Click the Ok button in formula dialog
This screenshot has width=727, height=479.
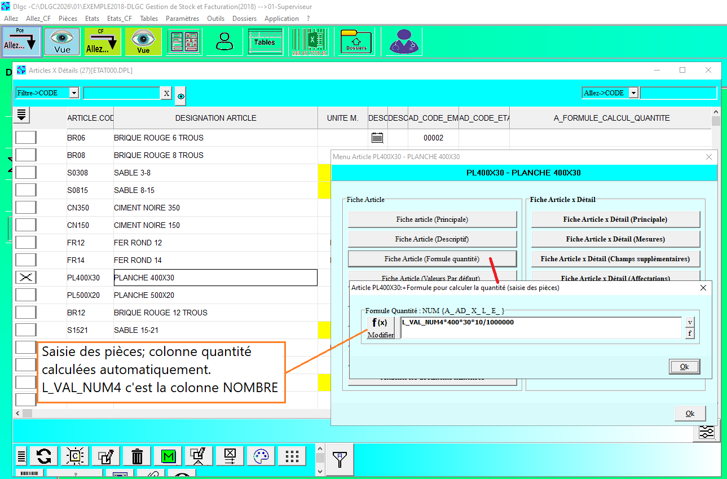[684, 367]
